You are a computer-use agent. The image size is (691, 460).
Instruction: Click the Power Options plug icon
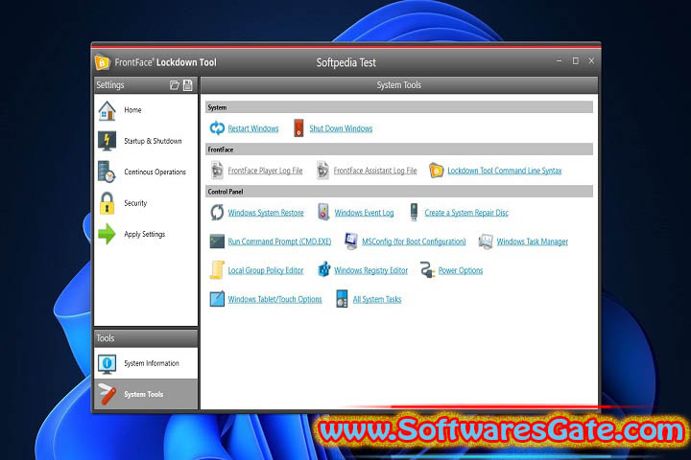pyautogui.click(x=427, y=270)
